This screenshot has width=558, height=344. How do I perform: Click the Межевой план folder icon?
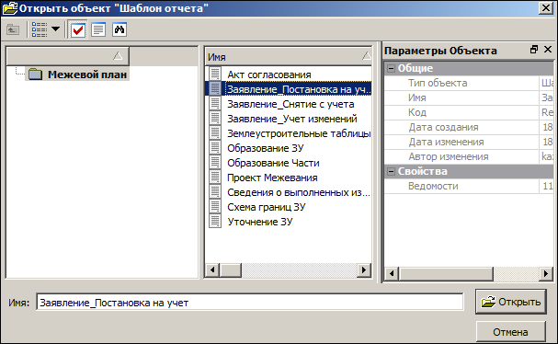tap(35, 75)
